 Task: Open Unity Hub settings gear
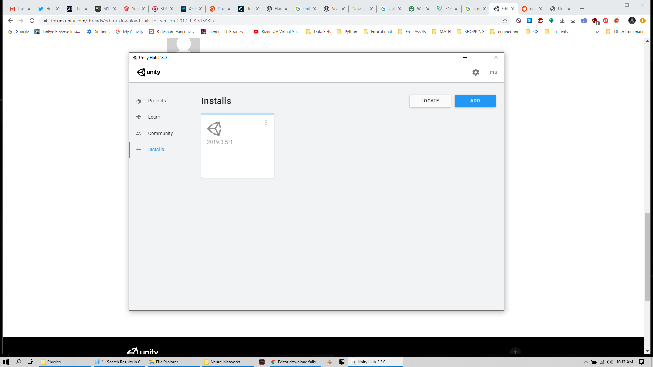pos(475,72)
